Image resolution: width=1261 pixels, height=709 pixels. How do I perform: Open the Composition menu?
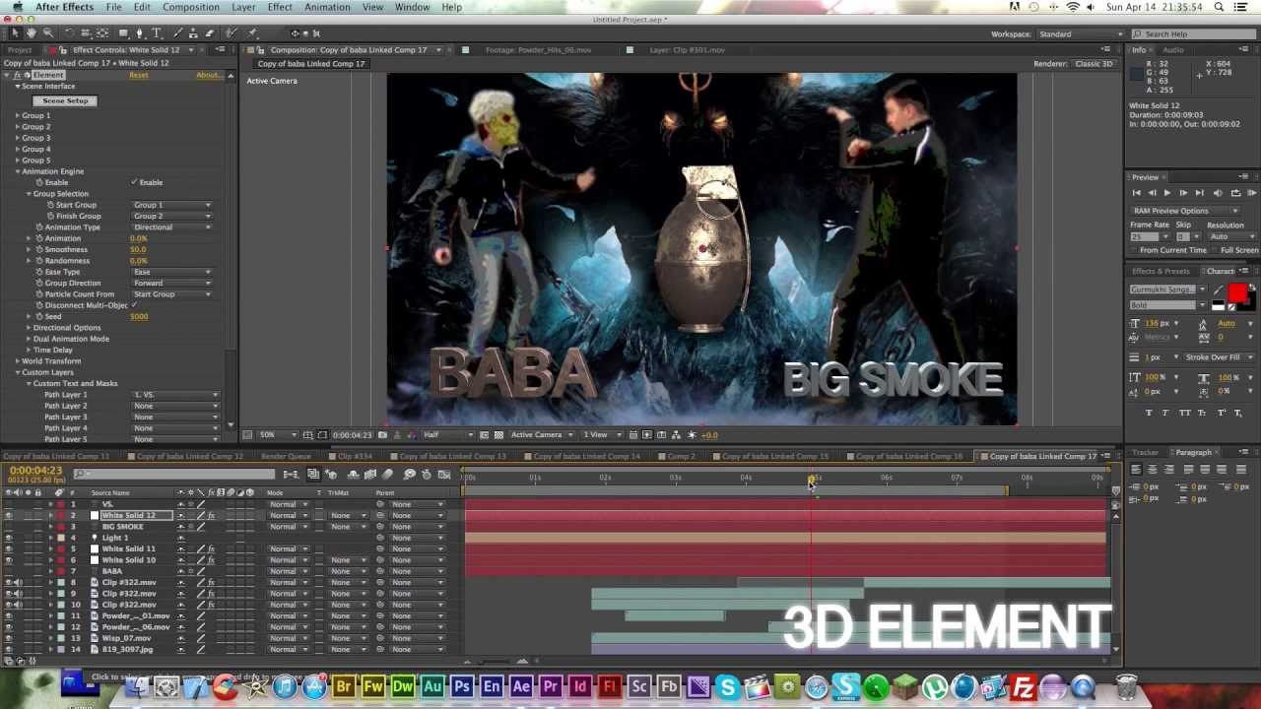(x=191, y=7)
